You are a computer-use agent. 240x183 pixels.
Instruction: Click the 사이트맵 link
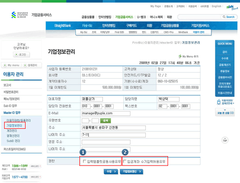204,6
